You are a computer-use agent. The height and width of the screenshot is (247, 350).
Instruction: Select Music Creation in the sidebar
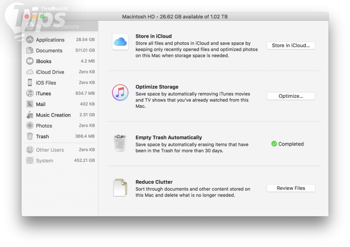60,115
